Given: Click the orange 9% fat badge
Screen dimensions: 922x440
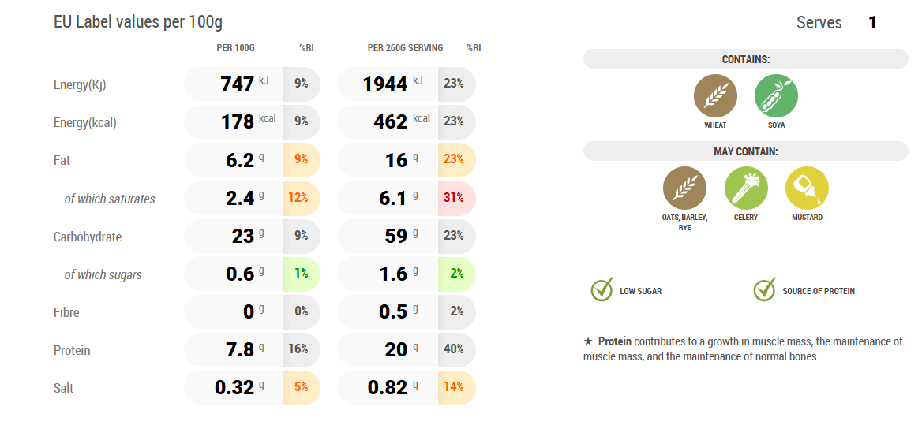Looking at the screenshot, I should pyautogui.click(x=301, y=159).
